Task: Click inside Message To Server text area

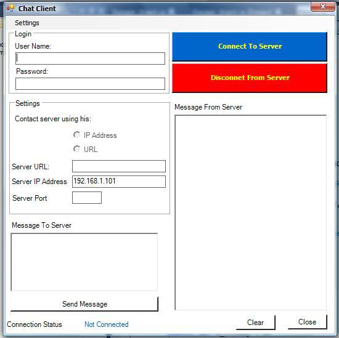Action: pos(84,262)
